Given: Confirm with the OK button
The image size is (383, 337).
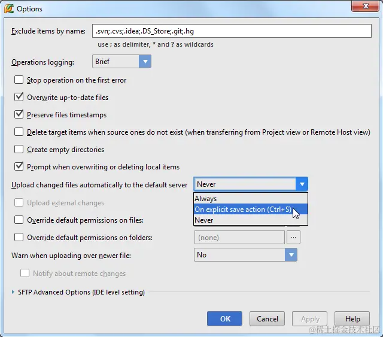Looking at the screenshot, I should 224,318.
